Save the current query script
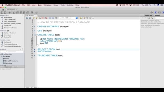This screenshot has width=164, height=92. click(x=30, y=18)
